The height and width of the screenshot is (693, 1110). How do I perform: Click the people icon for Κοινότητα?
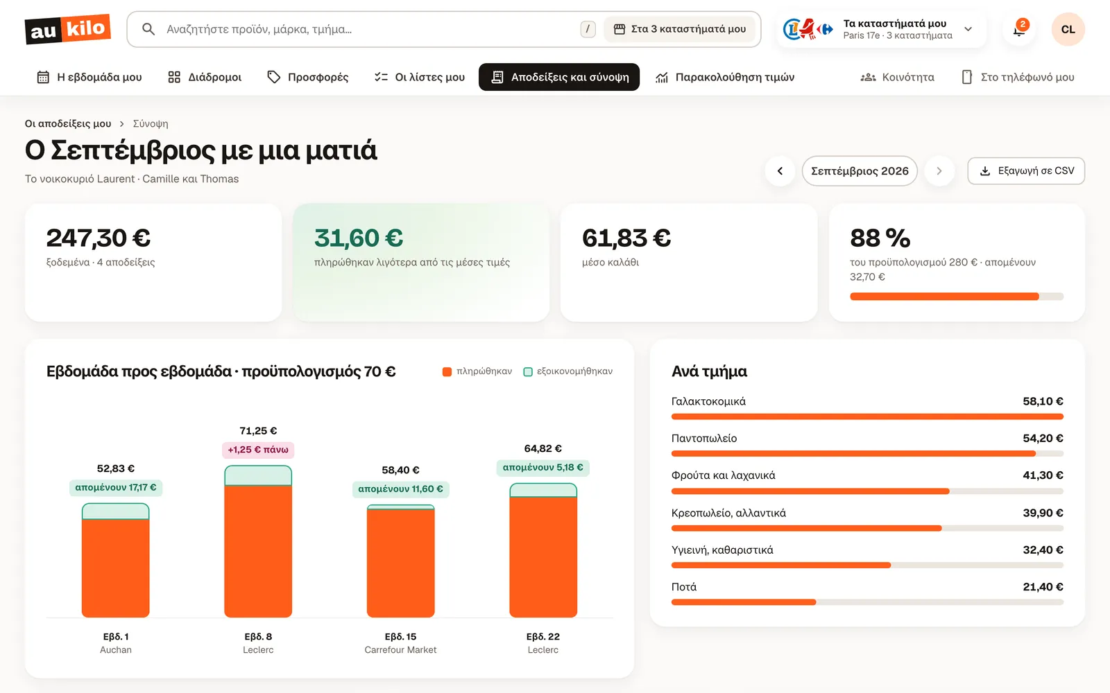[x=868, y=77]
